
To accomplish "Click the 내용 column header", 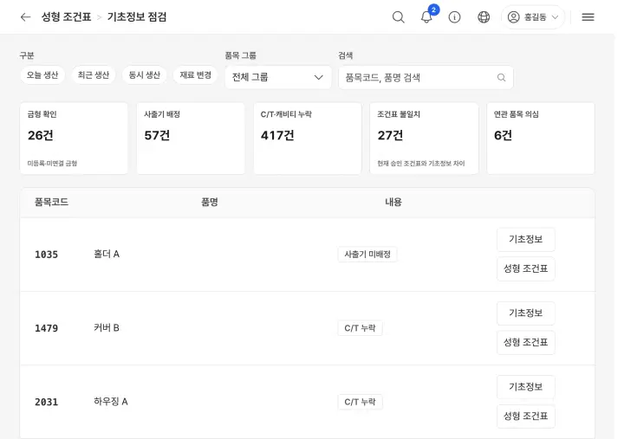I will [x=393, y=202].
